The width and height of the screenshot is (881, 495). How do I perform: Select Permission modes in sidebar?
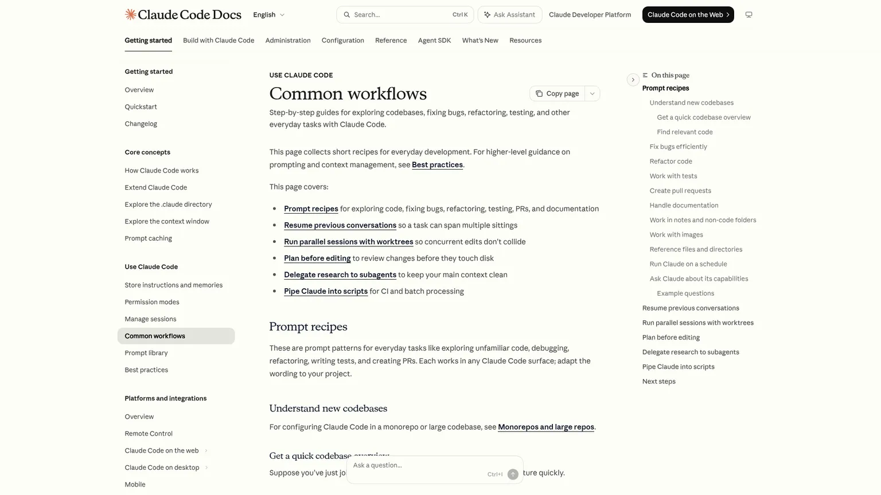(x=152, y=302)
